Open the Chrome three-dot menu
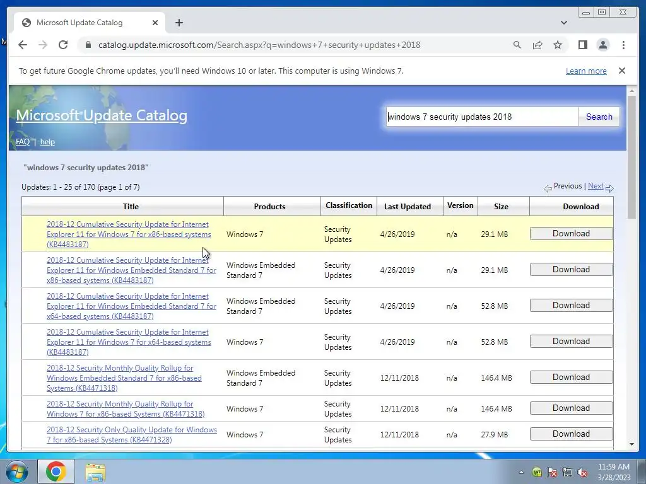Screen dimensions: 646x484 [x=623, y=45]
